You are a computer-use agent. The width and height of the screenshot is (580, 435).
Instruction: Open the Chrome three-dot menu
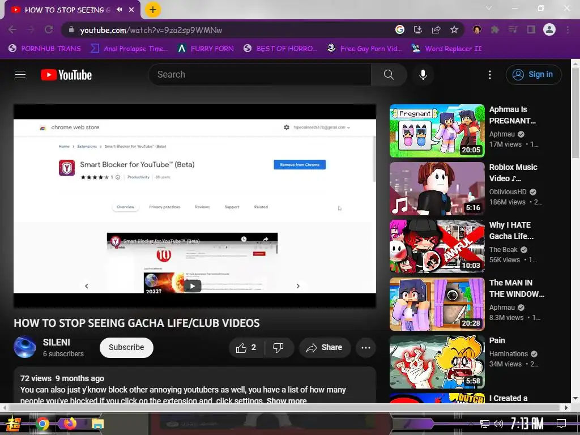[568, 29]
